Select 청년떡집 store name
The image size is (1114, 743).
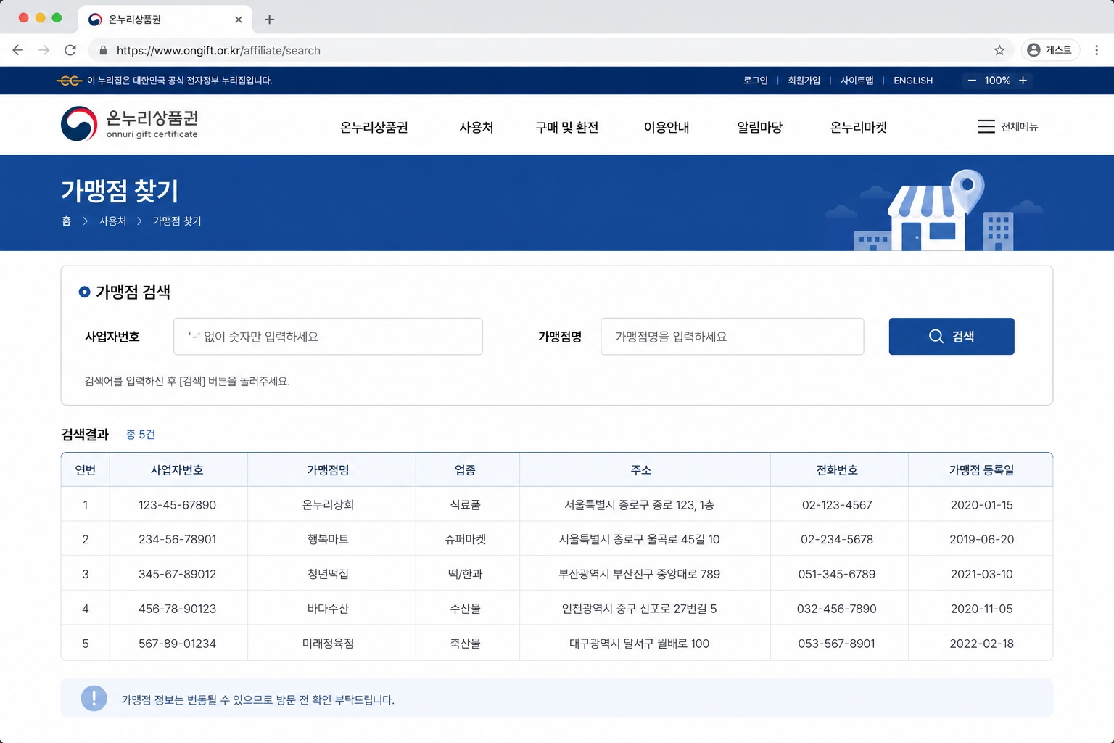coord(328,574)
